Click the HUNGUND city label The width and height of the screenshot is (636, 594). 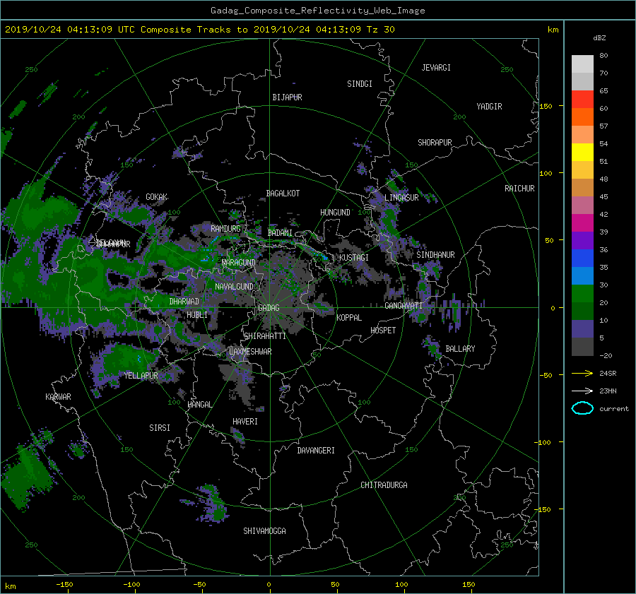coord(335,213)
